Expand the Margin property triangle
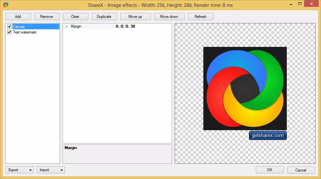This screenshot has width=321, height=179. click(67, 26)
